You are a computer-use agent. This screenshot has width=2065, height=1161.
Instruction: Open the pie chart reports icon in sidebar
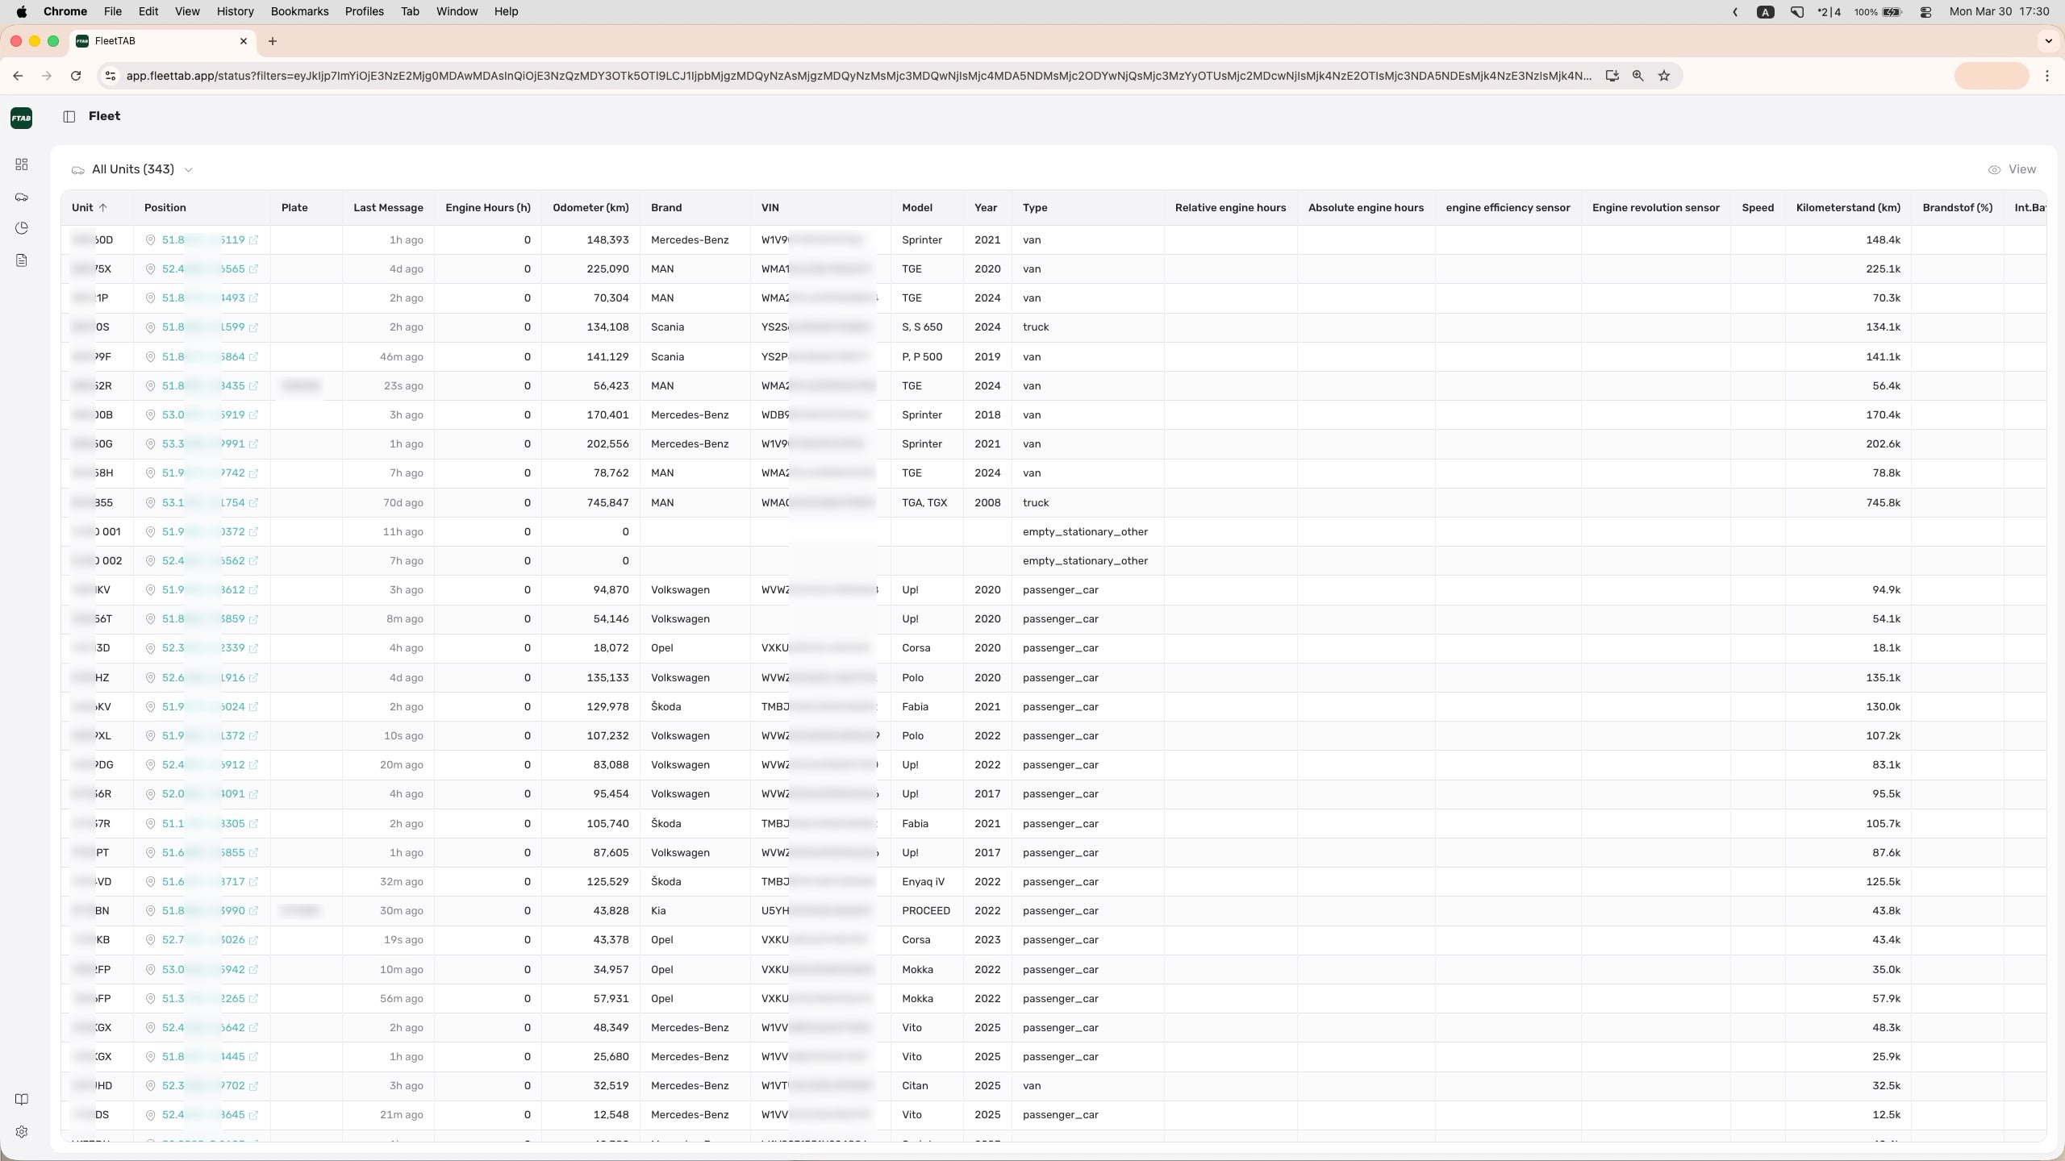coord(22,228)
